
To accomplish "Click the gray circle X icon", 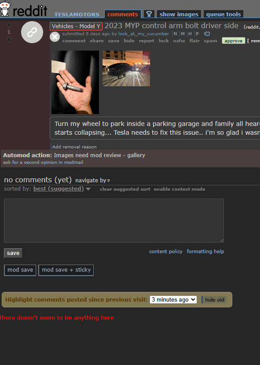I will coord(55,37).
